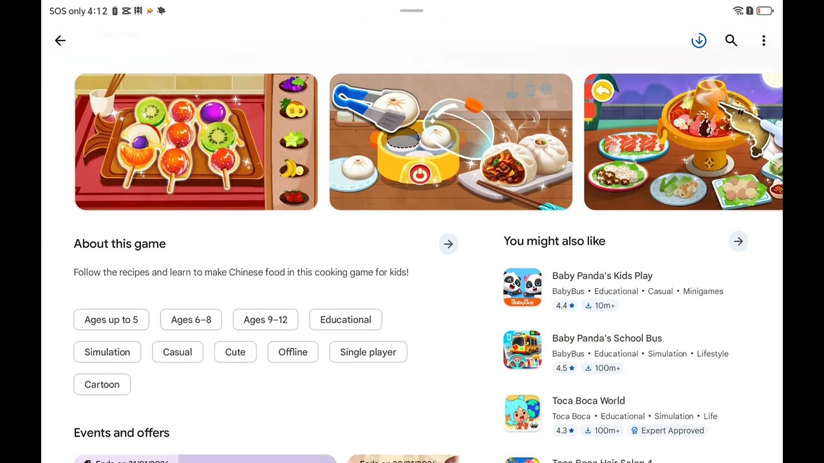This screenshot has width=824, height=463.
Task: Tap the search magnifier icon
Action: (x=731, y=41)
